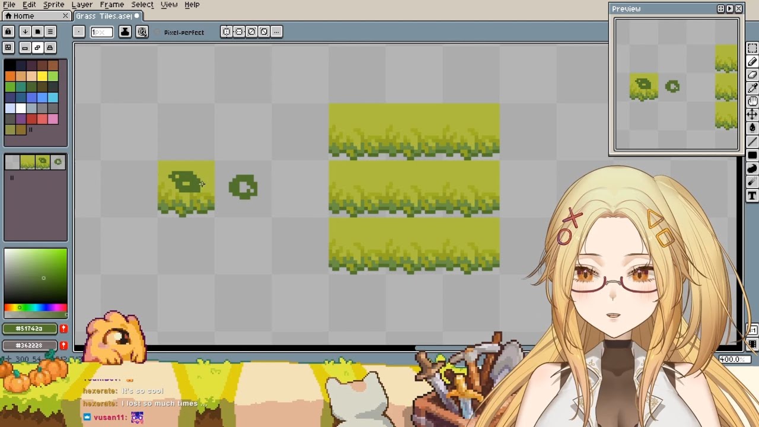Select the Blur tool
This screenshot has width=759, height=427.
tap(752, 182)
